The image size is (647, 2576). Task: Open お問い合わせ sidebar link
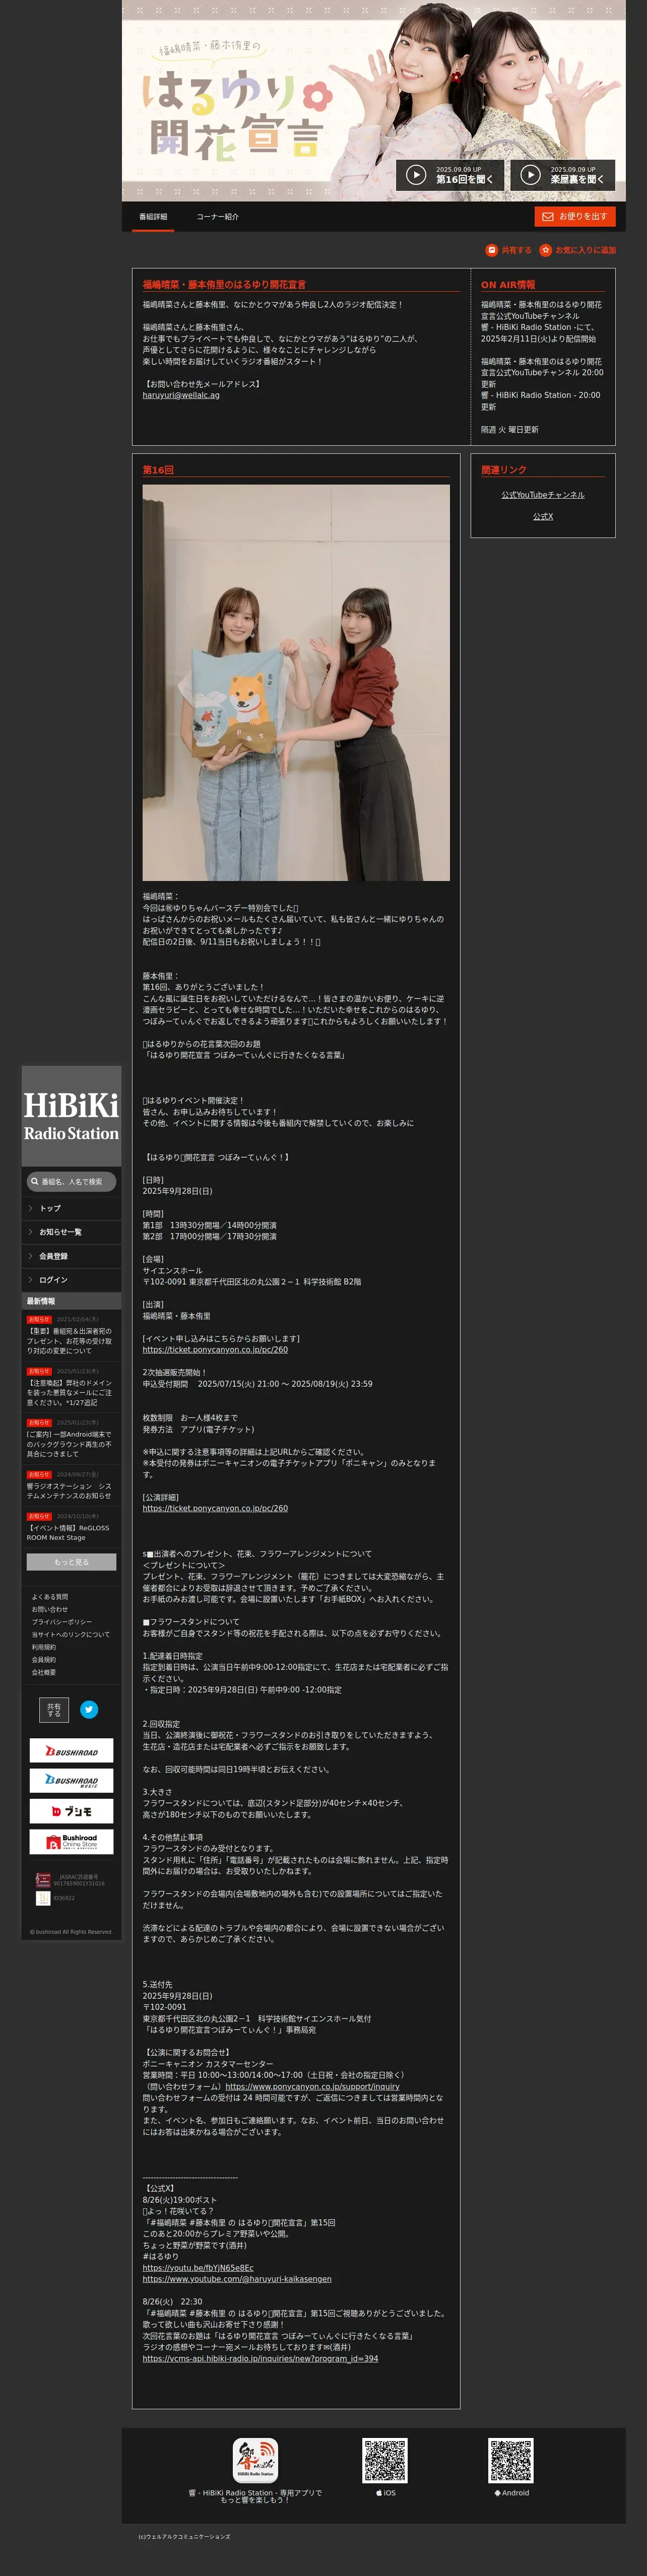[50, 1610]
